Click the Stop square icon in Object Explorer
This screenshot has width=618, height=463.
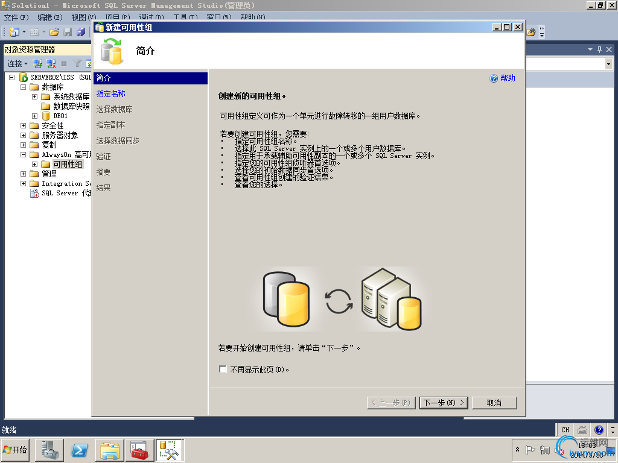pyautogui.click(x=64, y=63)
